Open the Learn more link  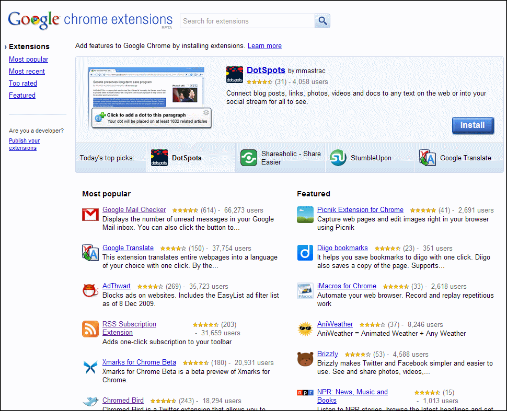point(264,46)
